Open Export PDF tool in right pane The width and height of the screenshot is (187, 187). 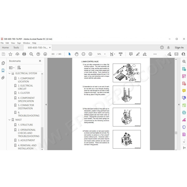coord(184,69)
